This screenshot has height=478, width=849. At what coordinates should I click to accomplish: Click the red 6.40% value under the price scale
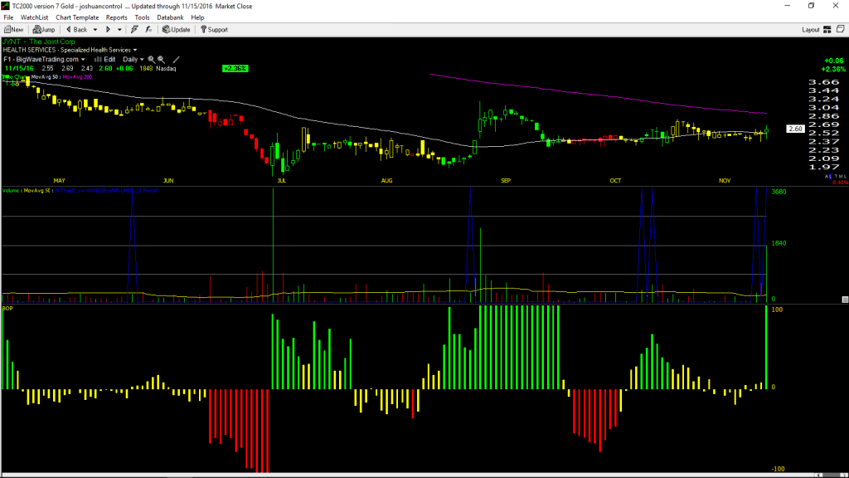coord(840,183)
